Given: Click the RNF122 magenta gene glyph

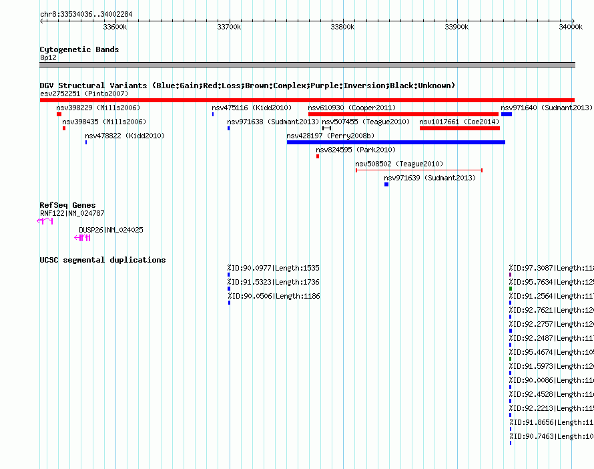Looking at the screenshot, I should 45,221.
